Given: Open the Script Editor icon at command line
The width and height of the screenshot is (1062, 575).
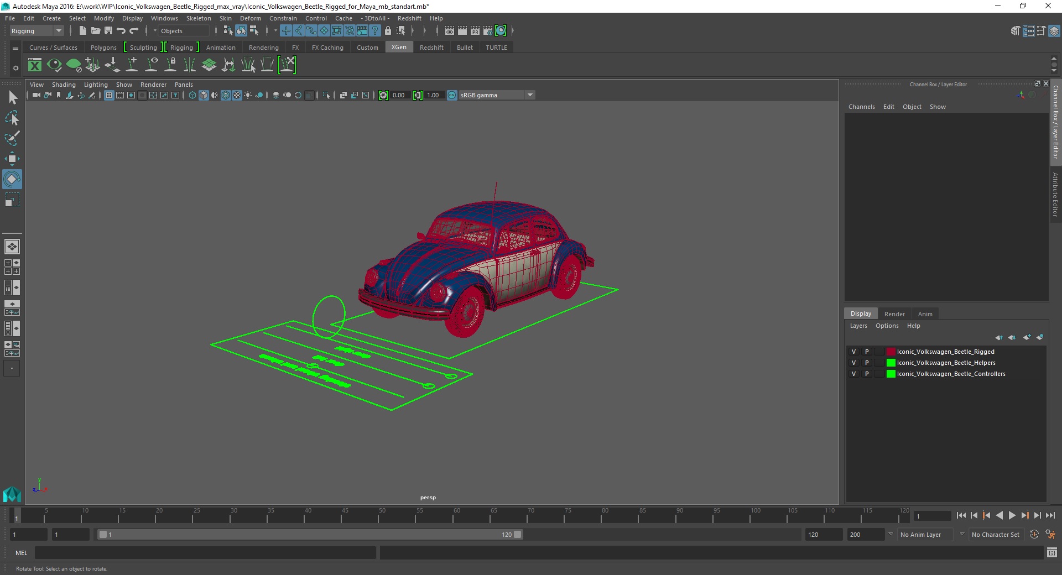Looking at the screenshot, I should click(1052, 552).
